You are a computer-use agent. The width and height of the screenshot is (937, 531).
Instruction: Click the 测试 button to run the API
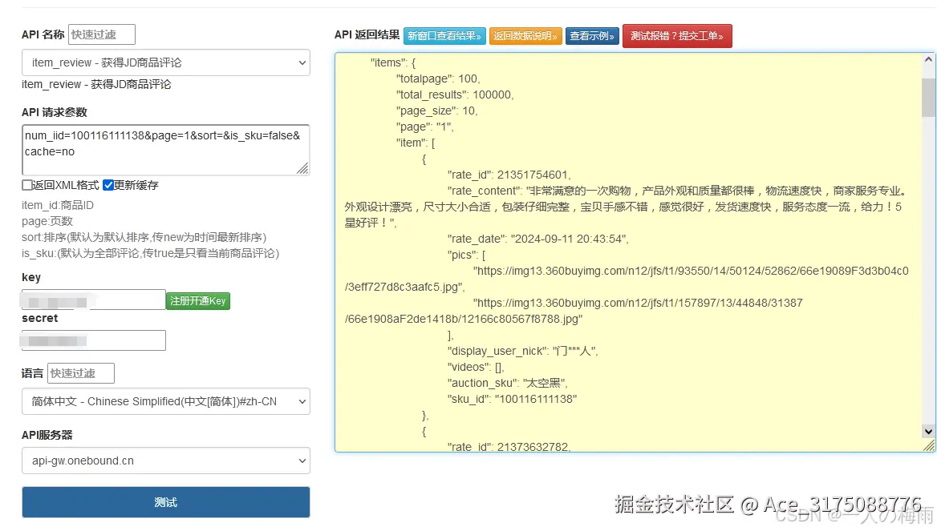pyautogui.click(x=165, y=502)
